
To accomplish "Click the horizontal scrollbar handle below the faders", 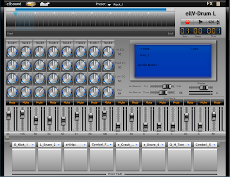I will click(x=7, y=138).
